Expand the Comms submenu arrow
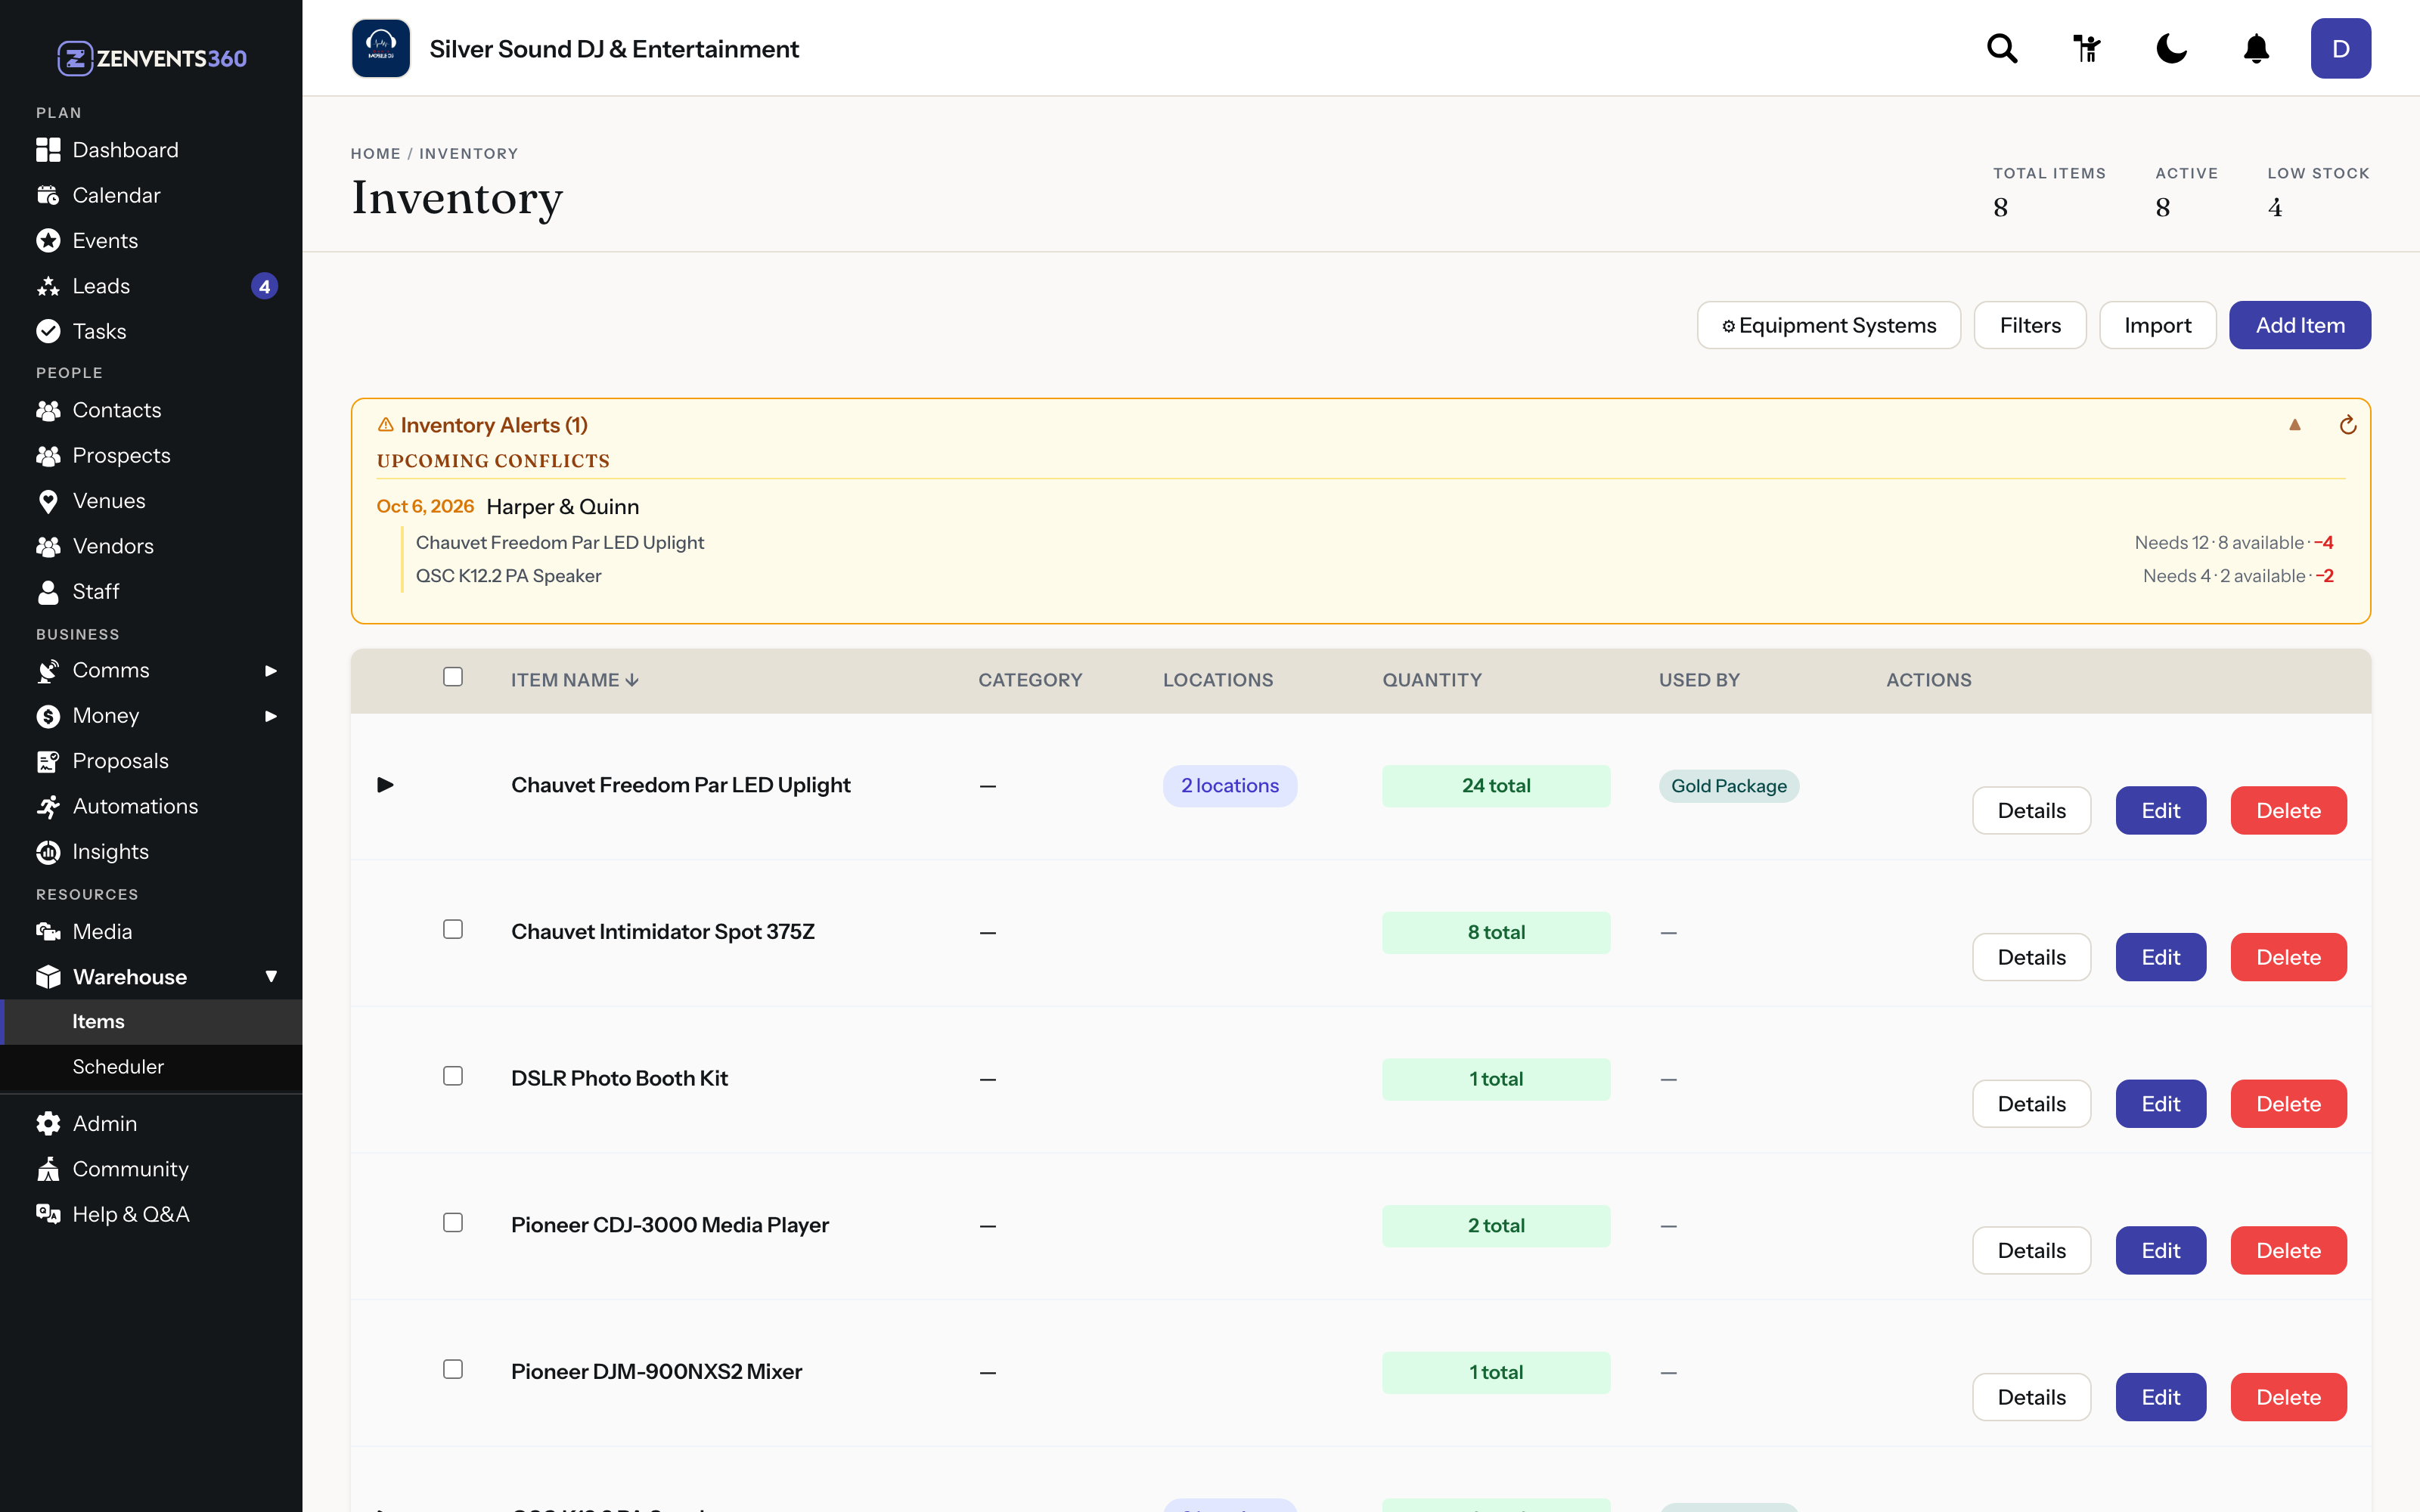 pyautogui.click(x=270, y=671)
